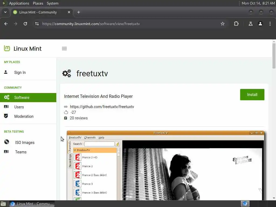Image resolution: width=276 pixels, height=207 pixels.
Task: Click the link chain icon beside GitHub URL
Action: [x=66, y=107]
